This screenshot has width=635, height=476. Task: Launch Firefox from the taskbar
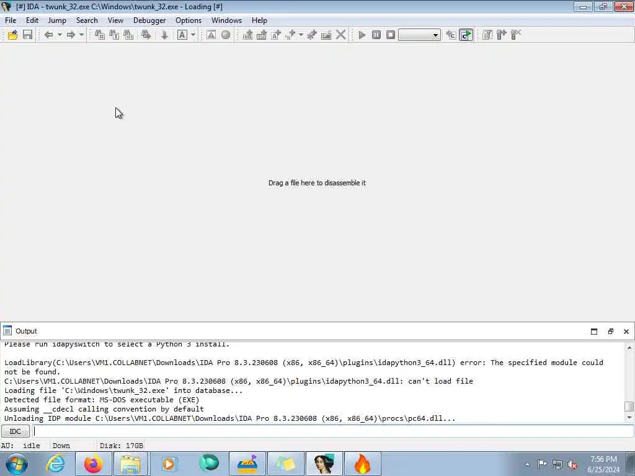(x=93, y=464)
